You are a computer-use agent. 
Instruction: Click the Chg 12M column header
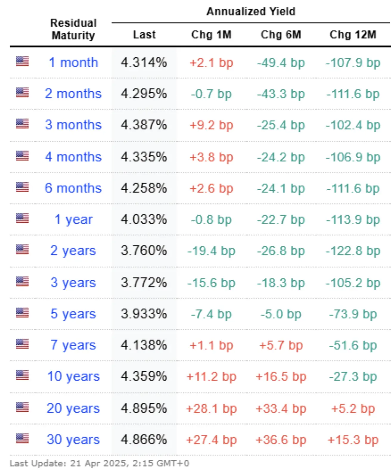(353, 35)
